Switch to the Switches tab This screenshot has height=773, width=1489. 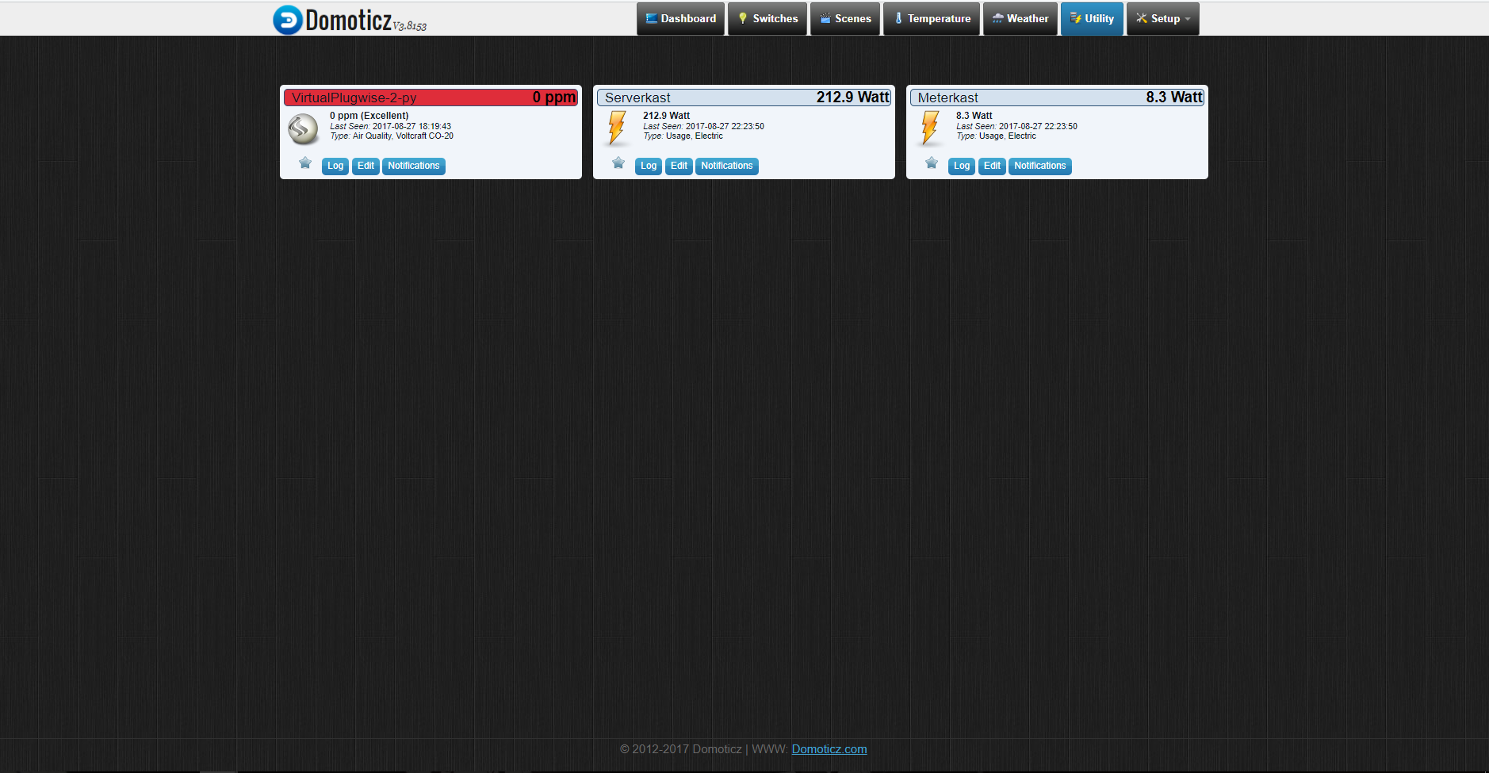767,19
